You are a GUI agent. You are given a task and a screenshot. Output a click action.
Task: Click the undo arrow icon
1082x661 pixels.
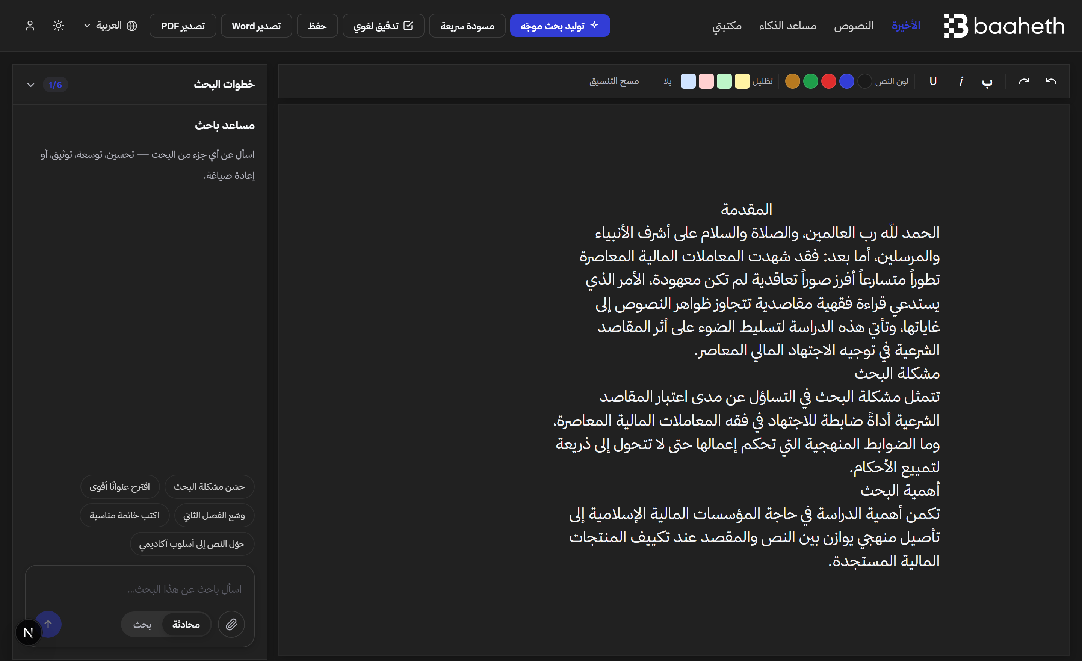(x=1051, y=81)
